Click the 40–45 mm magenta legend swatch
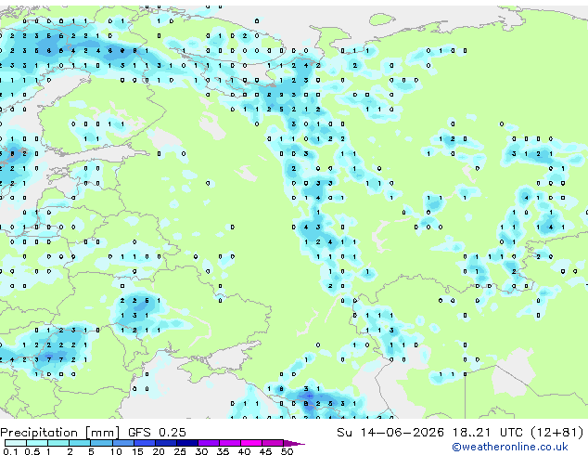The image size is (588, 455). point(251,443)
